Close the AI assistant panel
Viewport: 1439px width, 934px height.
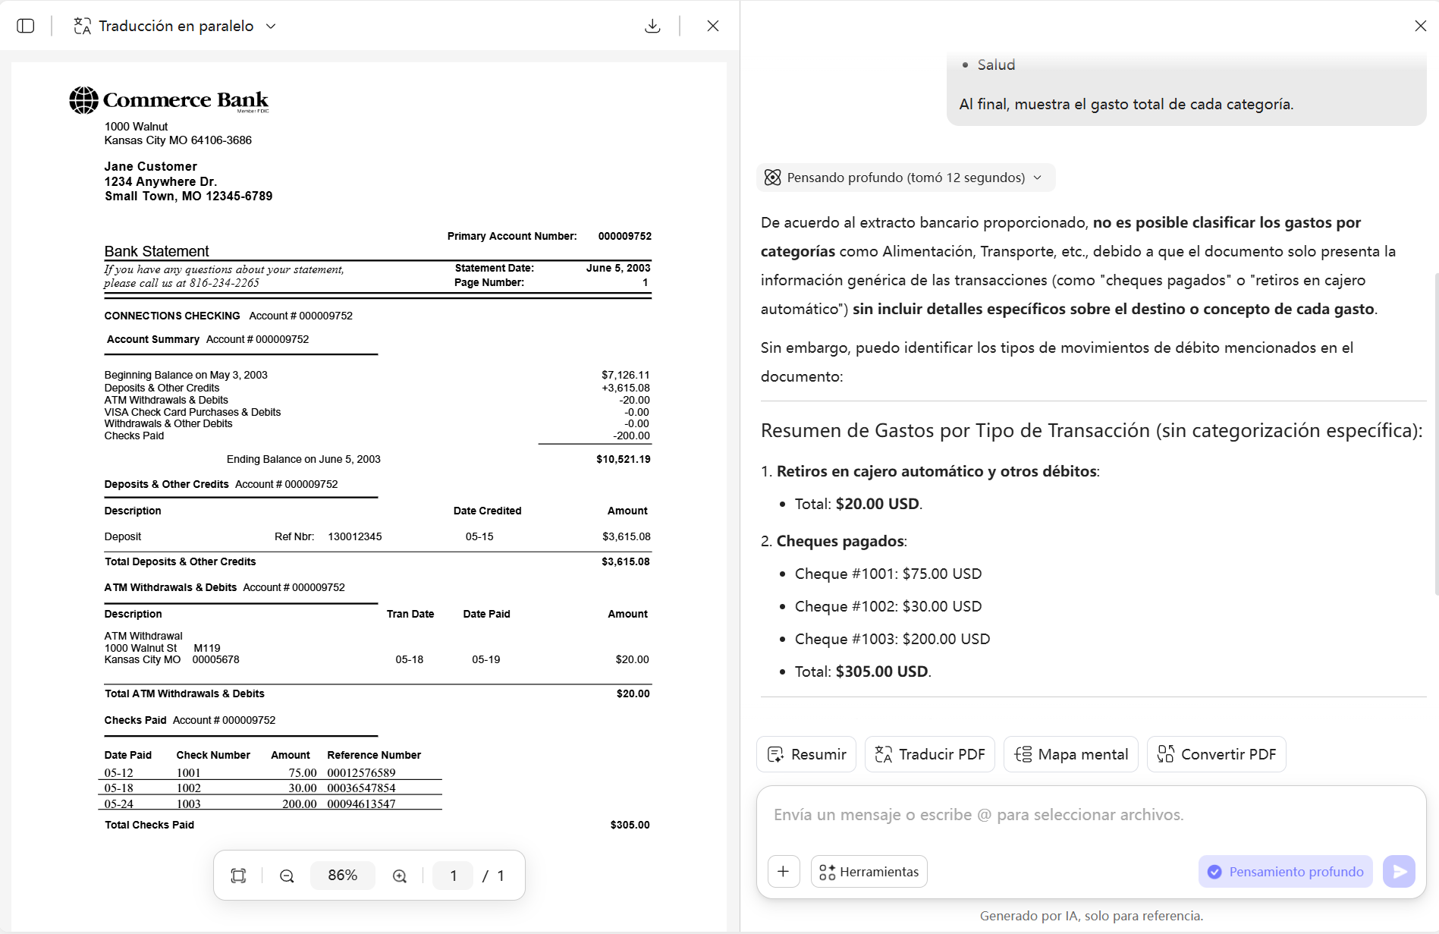click(x=1421, y=26)
